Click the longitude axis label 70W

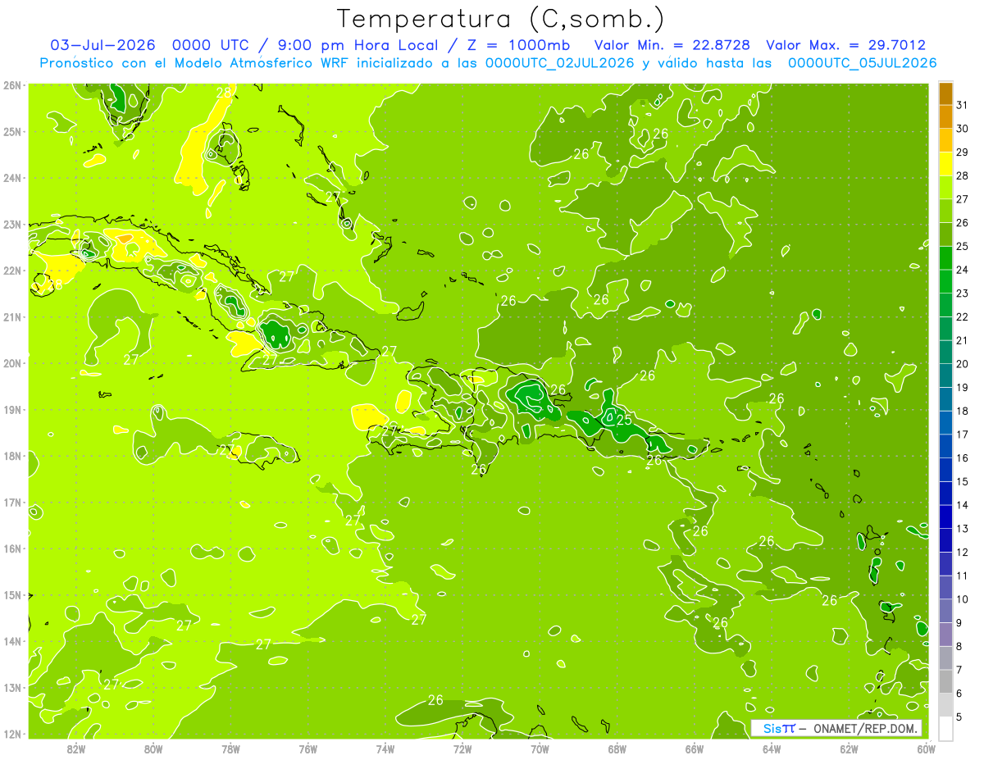coord(540,749)
